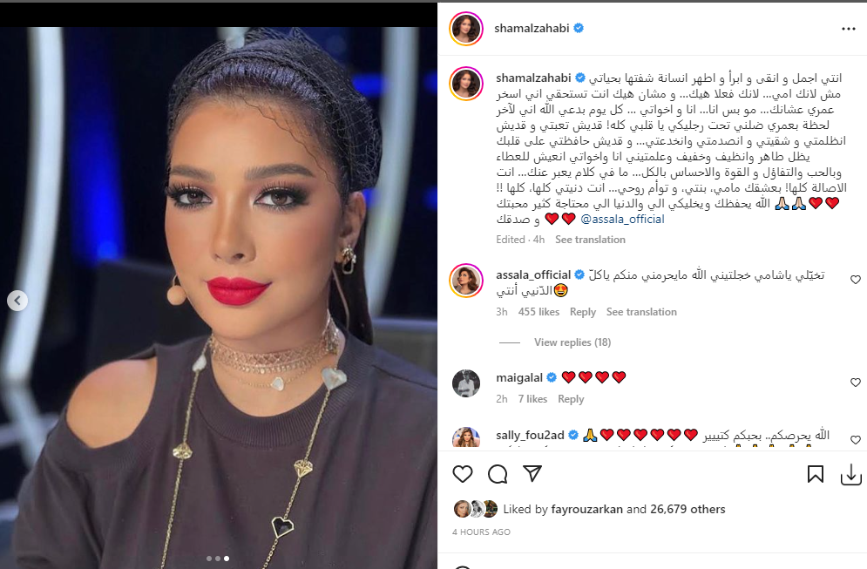Image resolution: width=867 pixels, height=569 pixels.
Task: Open the @assala_official mention link
Action: coord(623,220)
